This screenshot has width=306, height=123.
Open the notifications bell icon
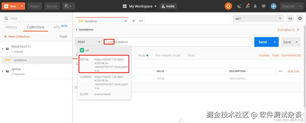pyautogui.click(x=255, y=6)
